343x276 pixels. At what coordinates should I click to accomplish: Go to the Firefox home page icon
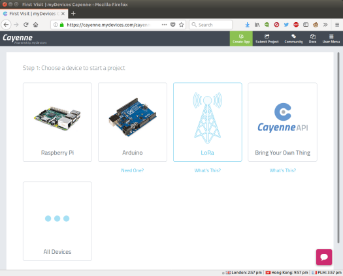[36, 25]
